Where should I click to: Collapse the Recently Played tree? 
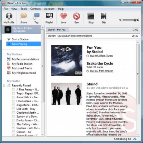(4, 85)
